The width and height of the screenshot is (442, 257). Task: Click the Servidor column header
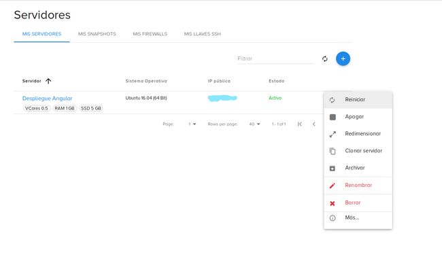[31, 81]
